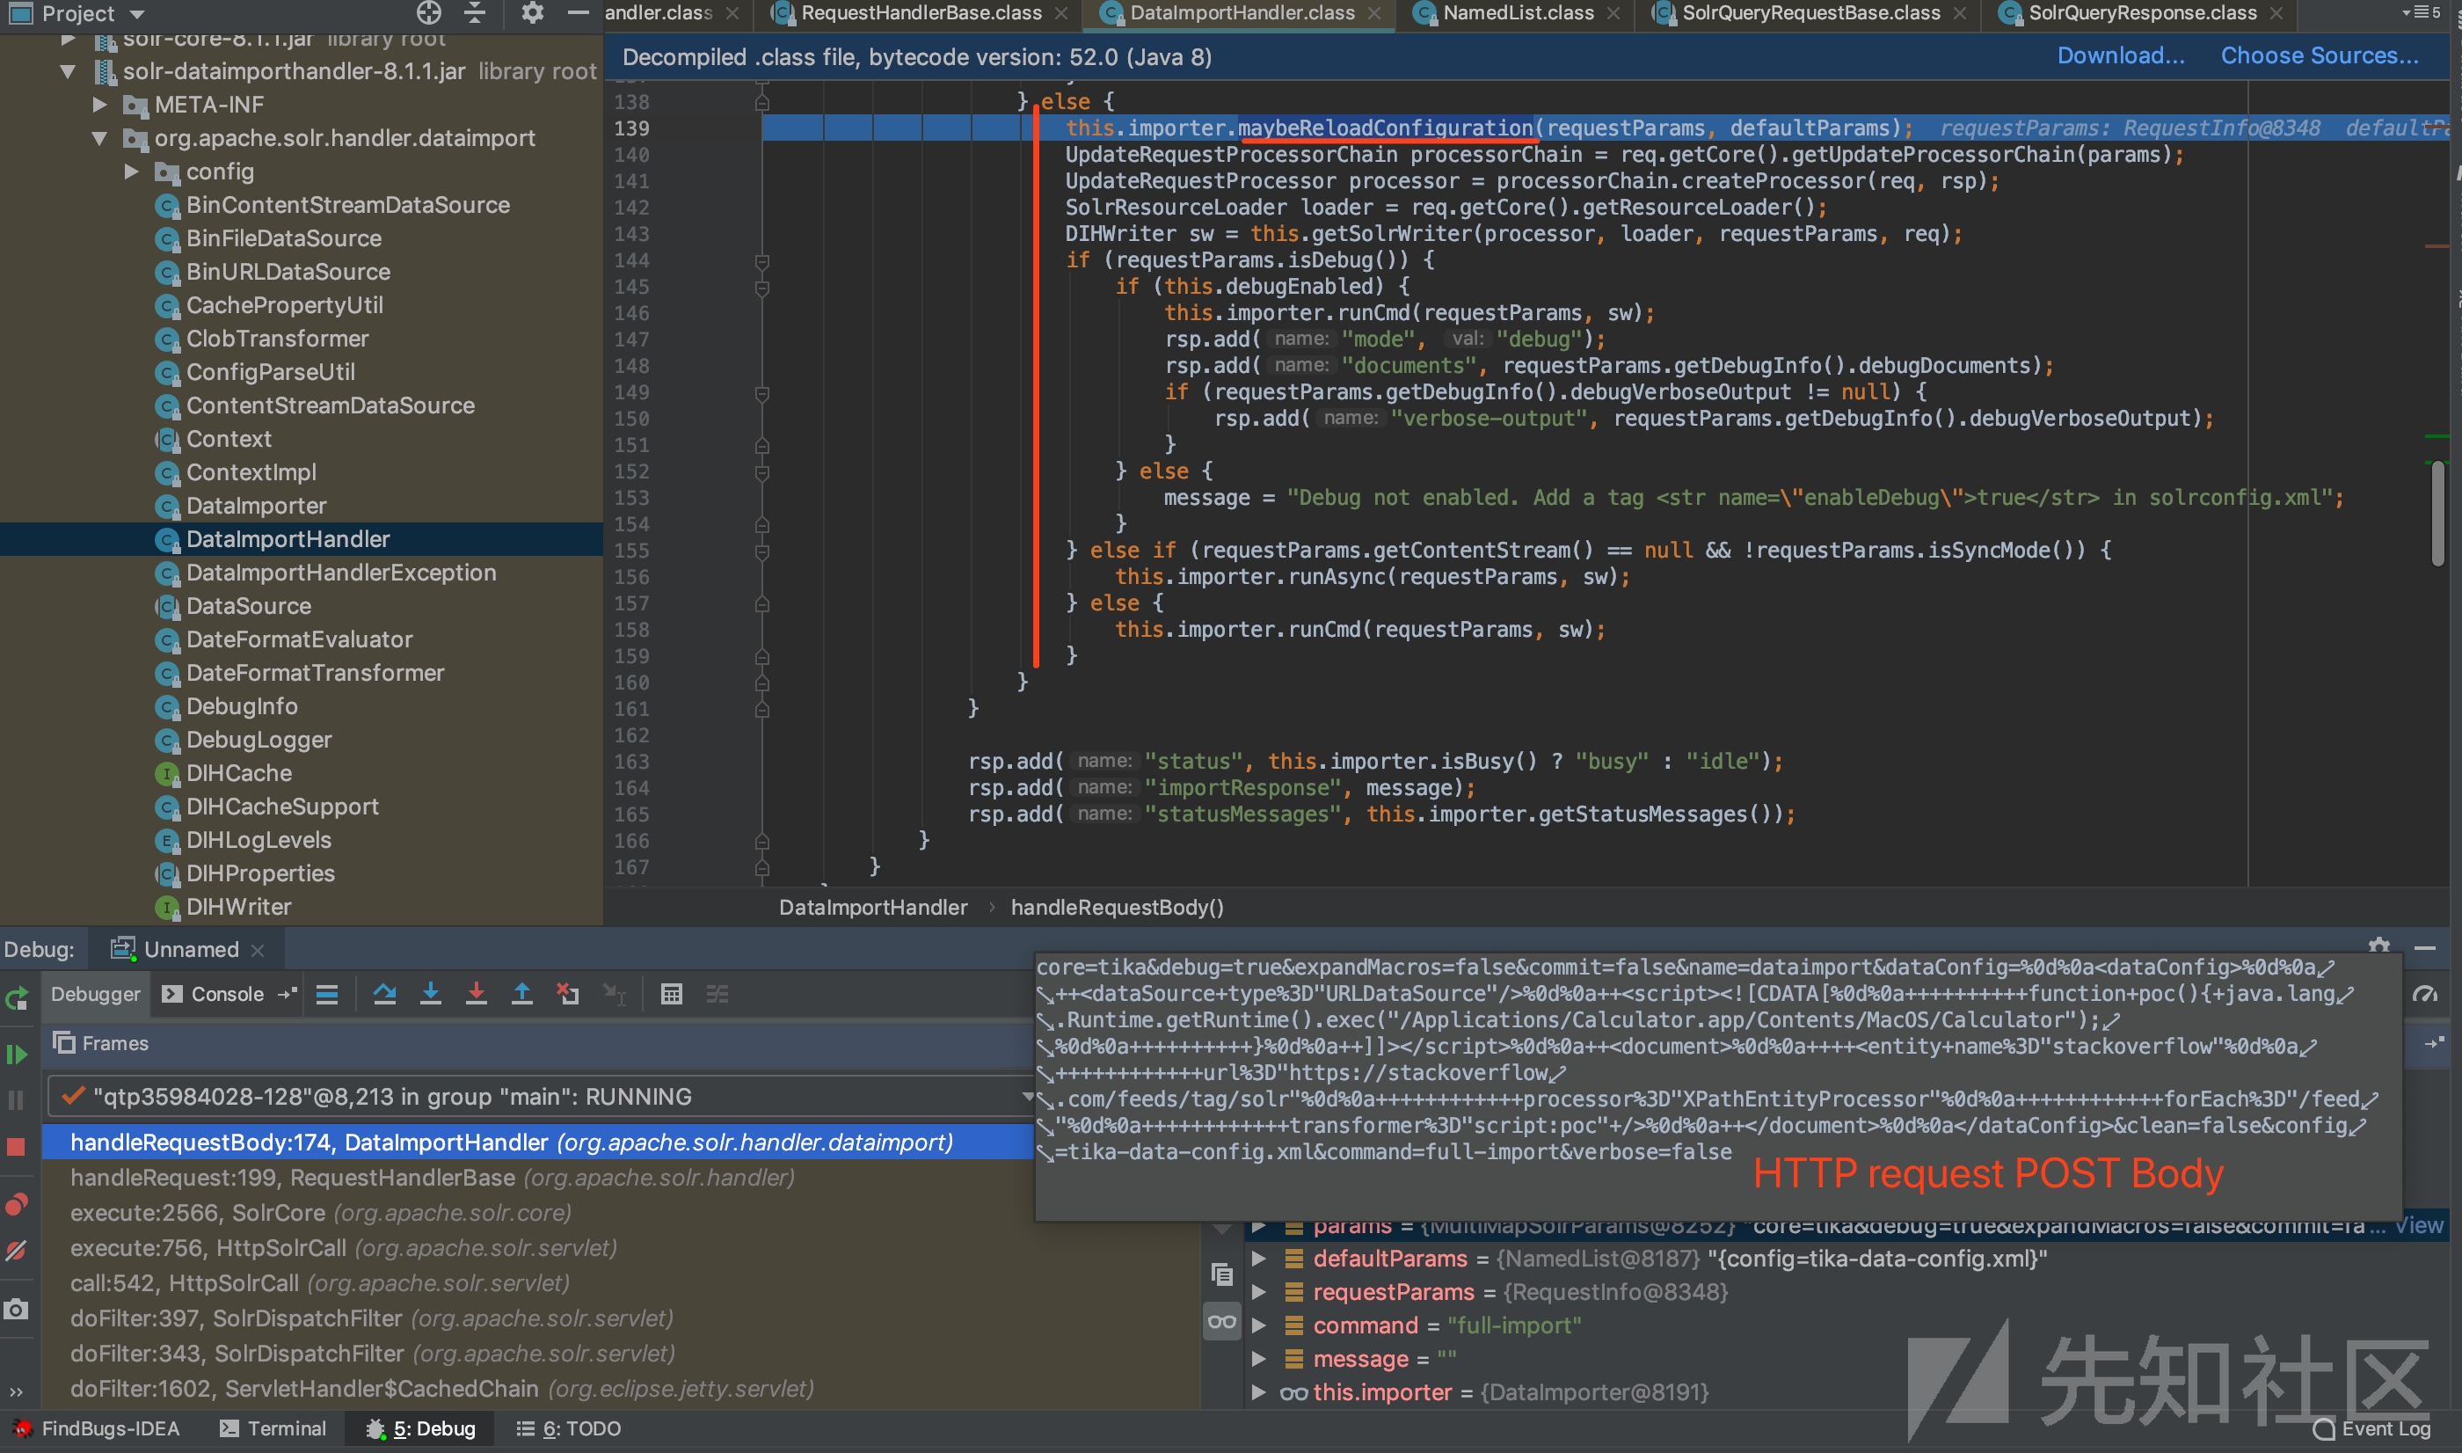View breakpoints icon in debug sidebar
This screenshot has width=2462, height=1453.
(17, 1204)
